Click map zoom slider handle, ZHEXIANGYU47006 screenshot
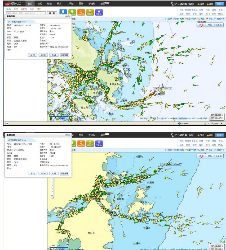The width and height of the screenshot is (226, 250). point(52,196)
